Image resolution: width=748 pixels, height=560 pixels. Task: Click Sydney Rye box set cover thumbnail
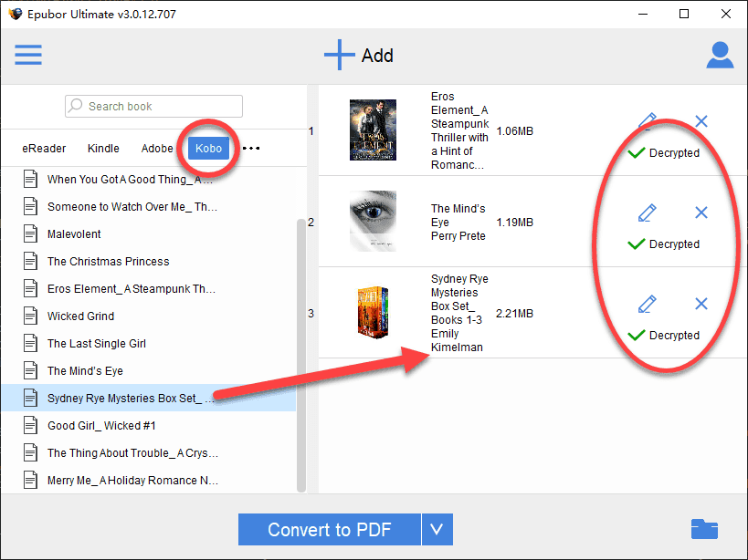click(x=373, y=312)
